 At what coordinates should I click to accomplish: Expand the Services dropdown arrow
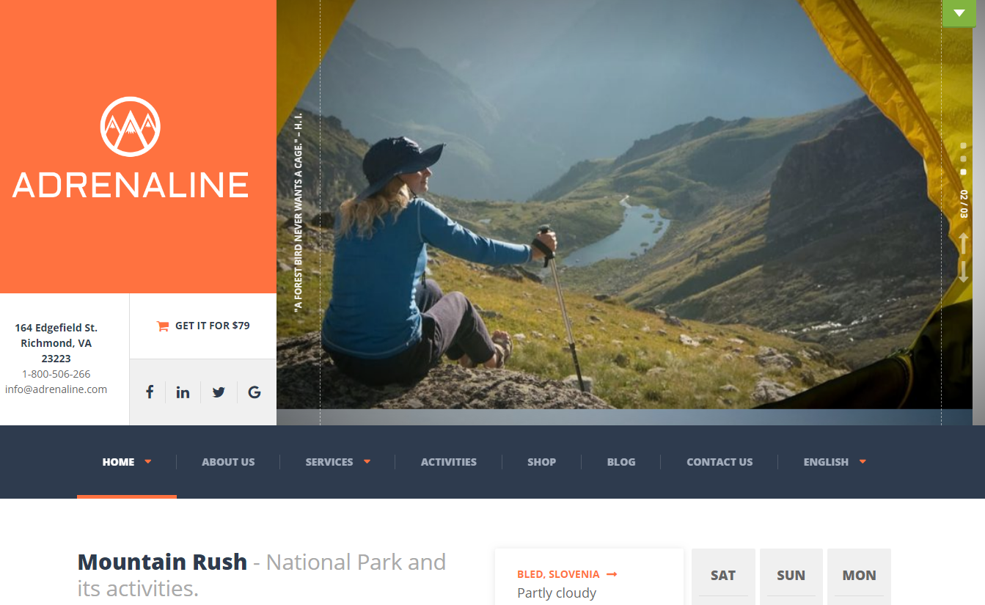point(367,461)
